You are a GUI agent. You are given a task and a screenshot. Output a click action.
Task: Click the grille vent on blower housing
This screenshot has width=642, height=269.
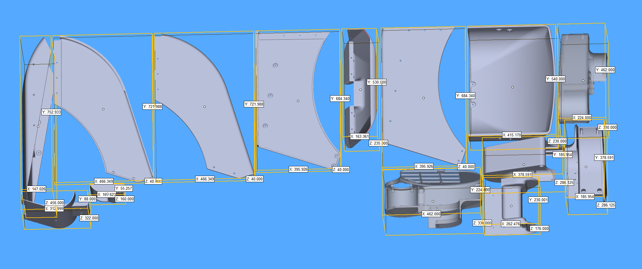[x=430, y=177]
